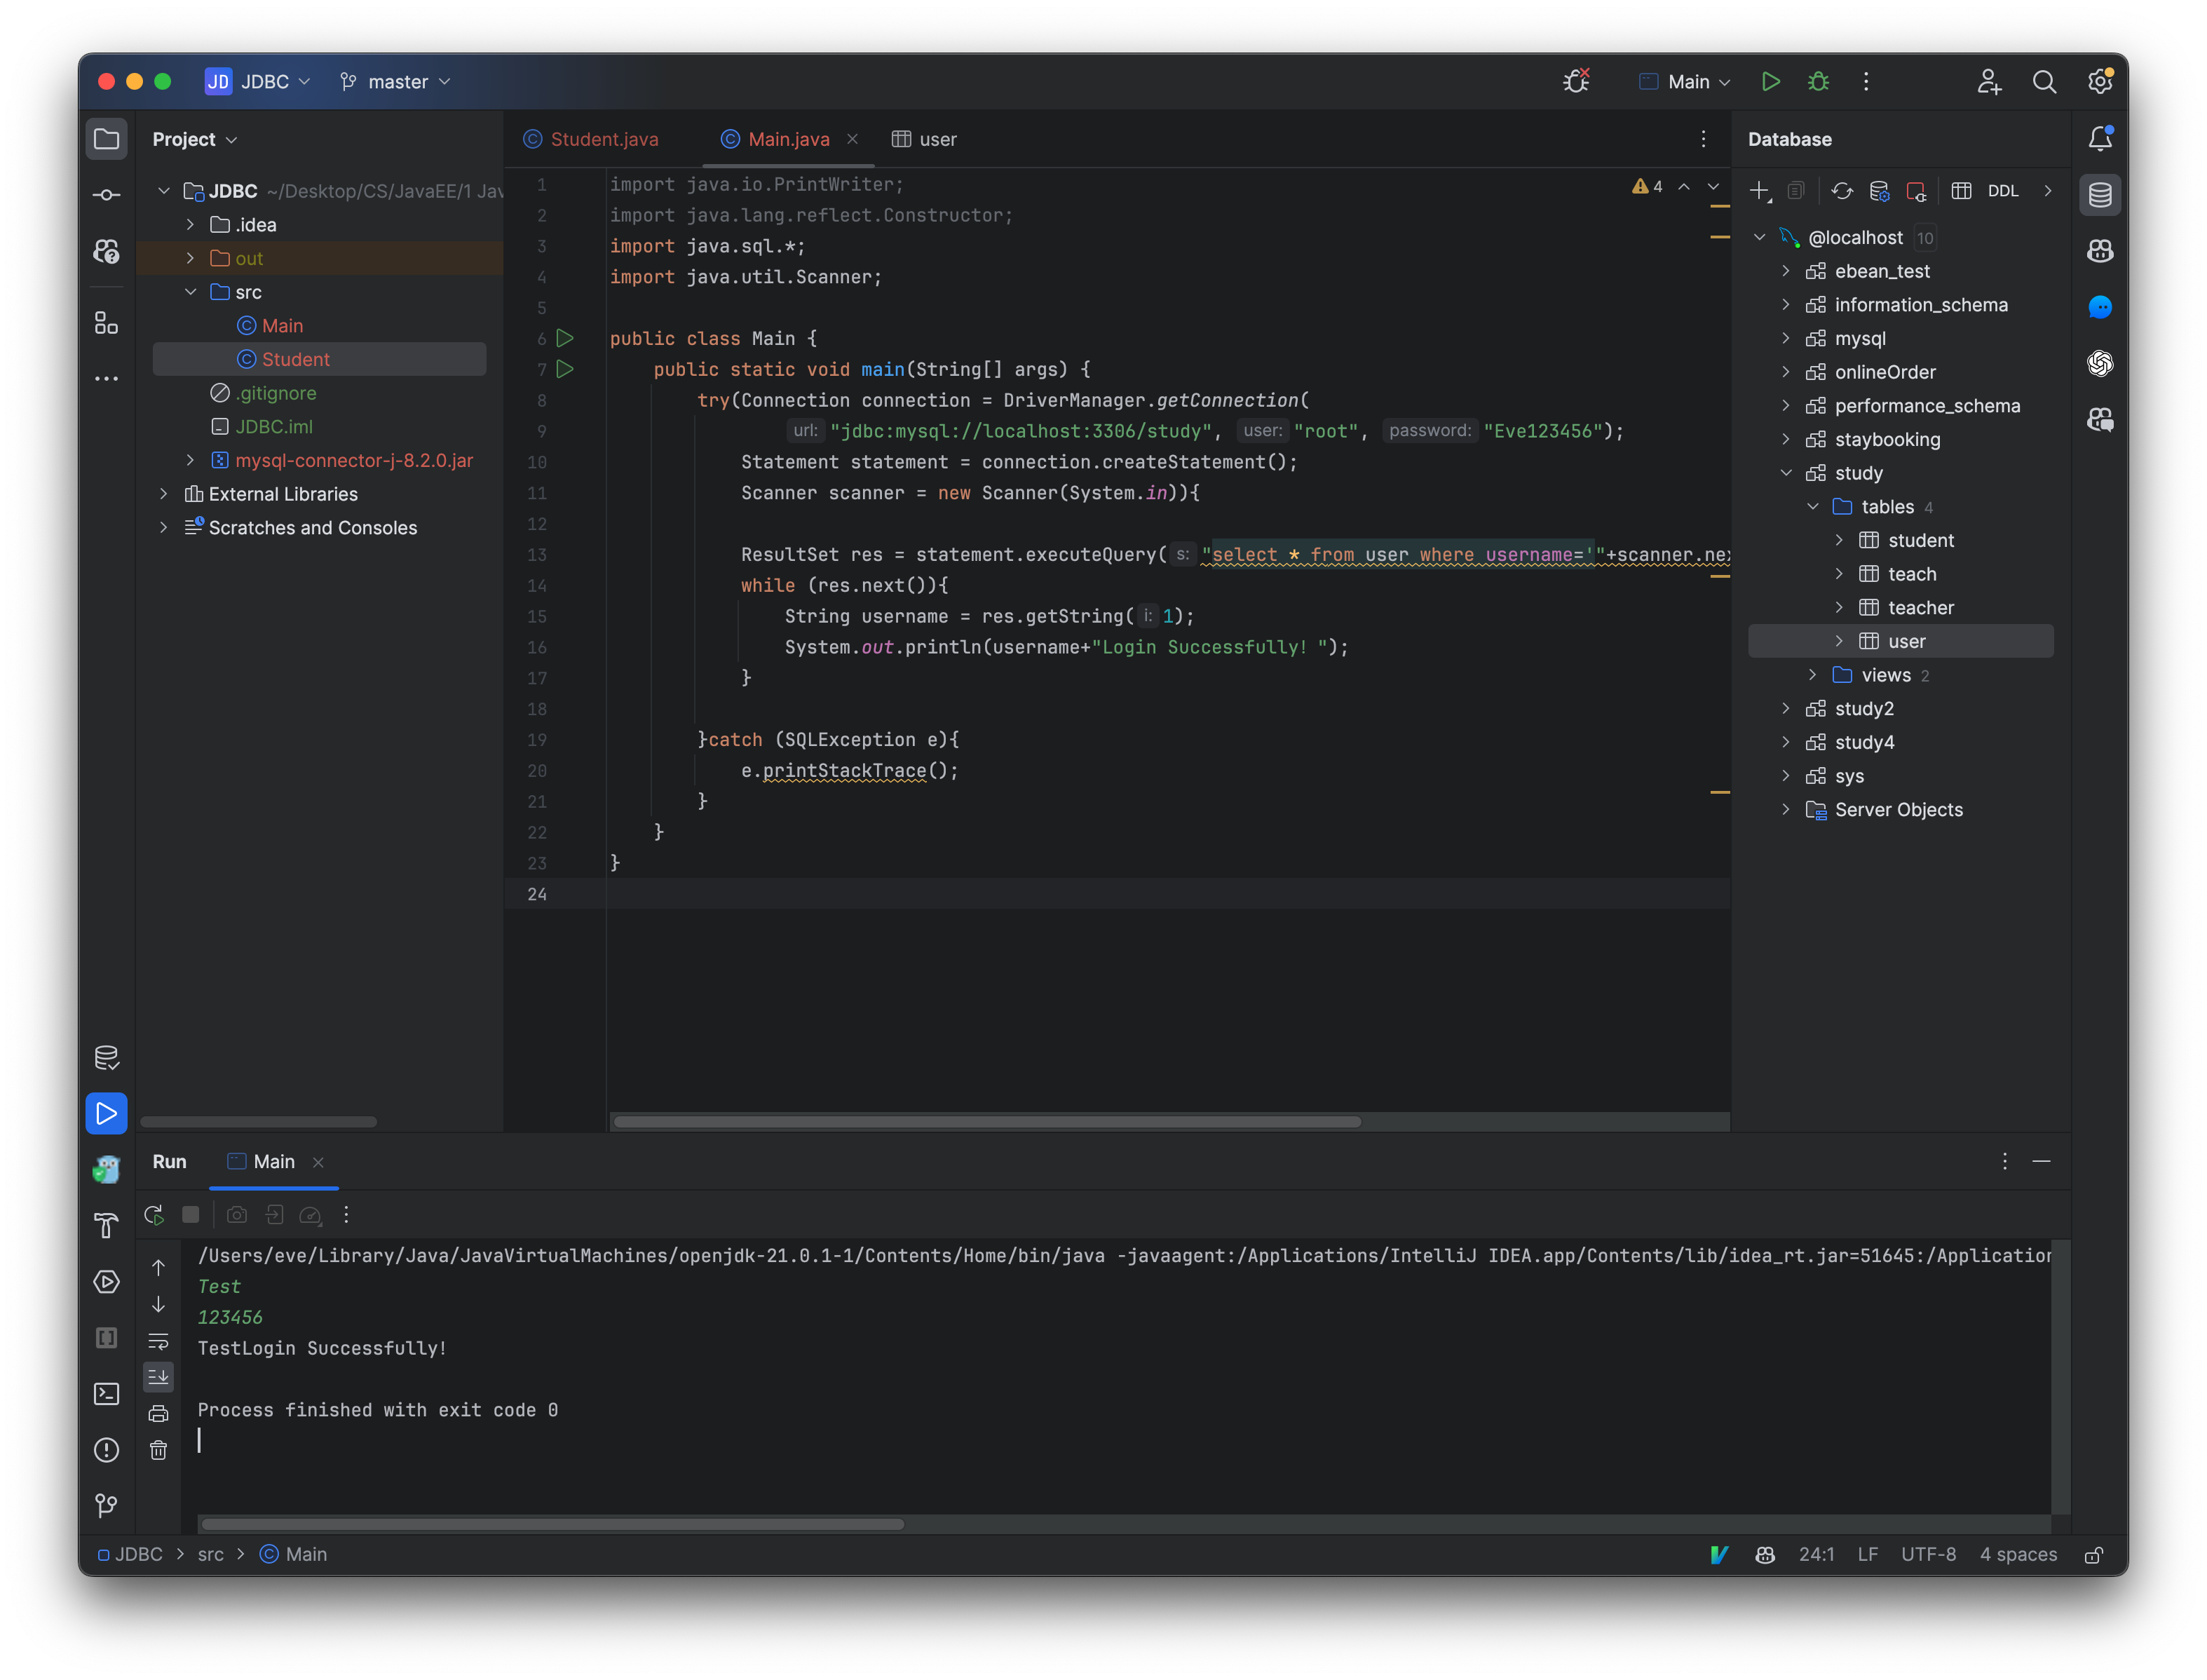
Task: Open the Problems tool window icon
Action: click(x=107, y=1450)
